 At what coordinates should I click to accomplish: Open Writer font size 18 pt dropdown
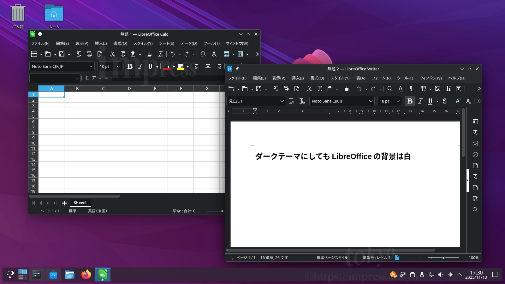398,101
